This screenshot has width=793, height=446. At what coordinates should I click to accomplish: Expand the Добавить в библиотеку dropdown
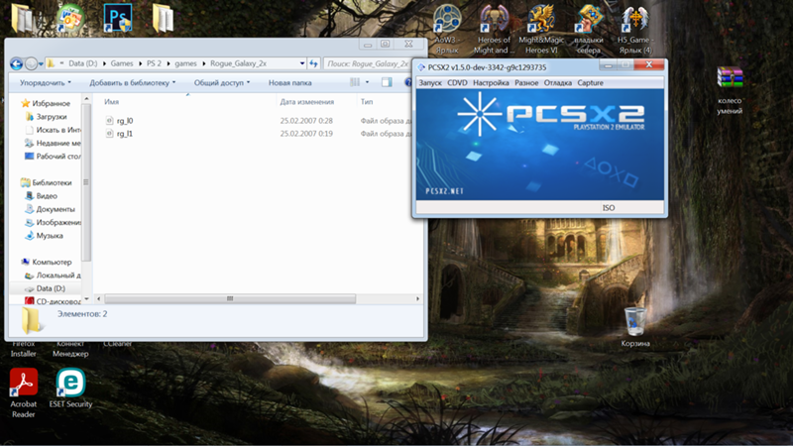[x=132, y=83]
